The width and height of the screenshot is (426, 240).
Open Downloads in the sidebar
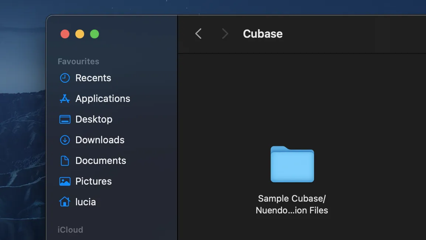pyautogui.click(x=100, y=140)
